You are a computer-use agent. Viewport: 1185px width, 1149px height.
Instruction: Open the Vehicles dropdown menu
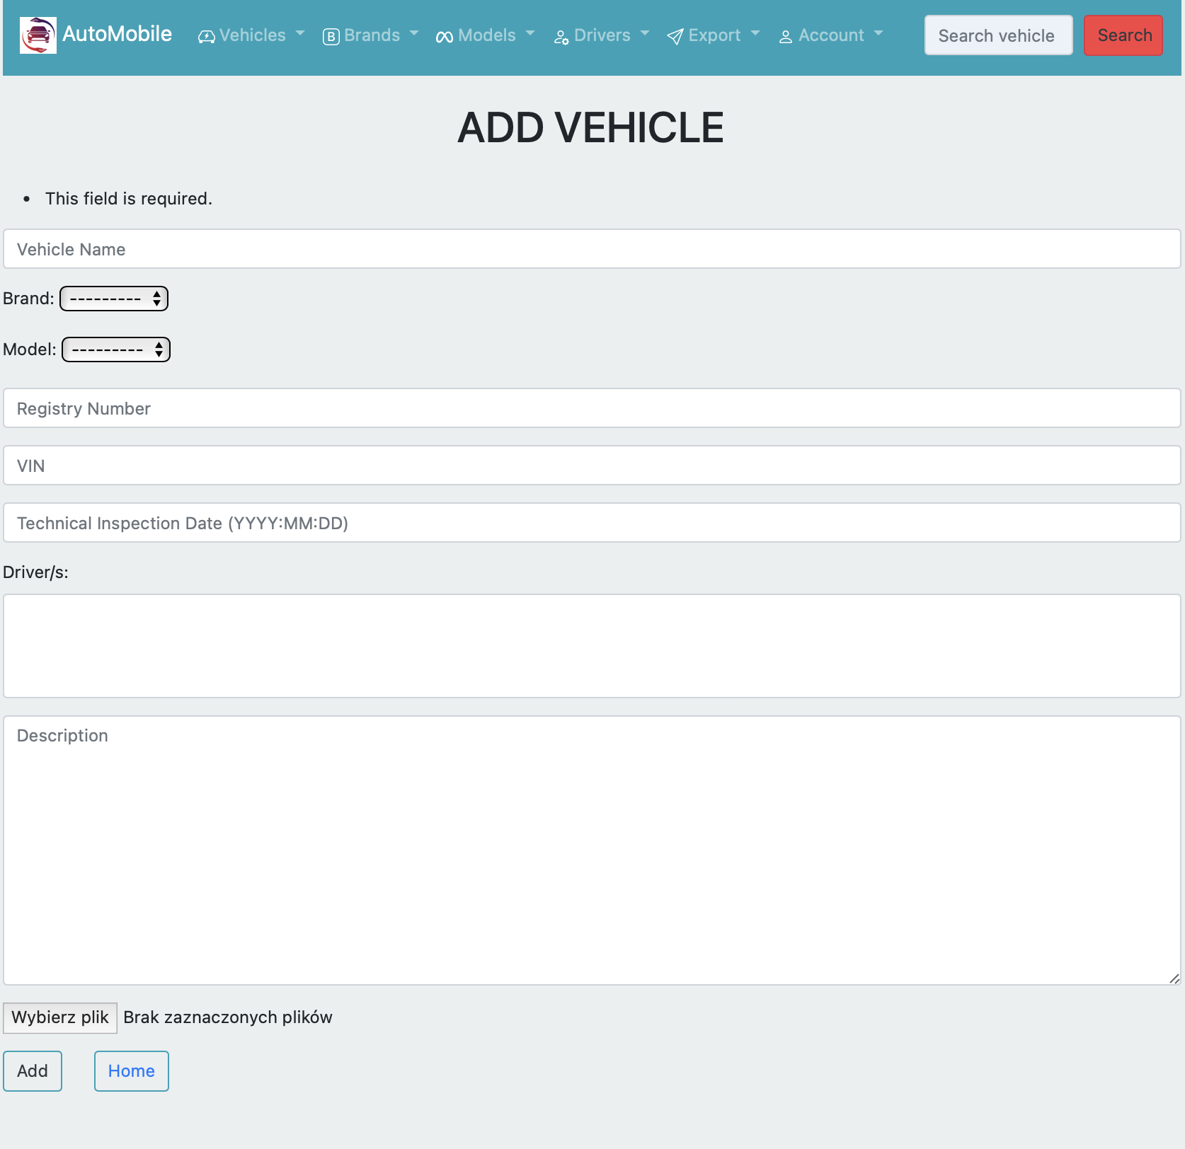251,35
